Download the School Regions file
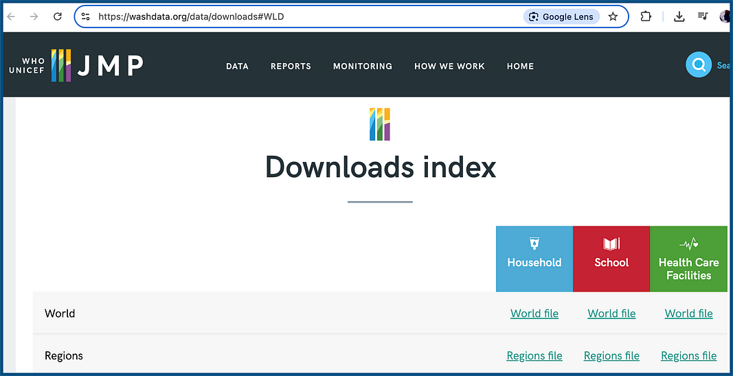733x376 pixels. tap(611, 356)
